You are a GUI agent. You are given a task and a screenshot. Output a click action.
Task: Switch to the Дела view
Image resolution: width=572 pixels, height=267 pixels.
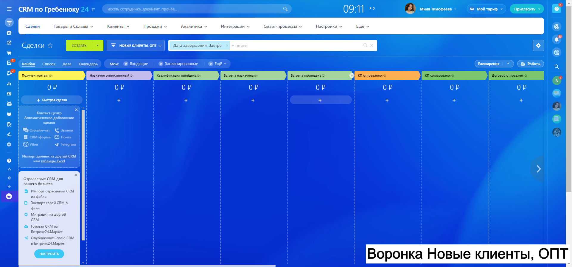tap(67, 64)
